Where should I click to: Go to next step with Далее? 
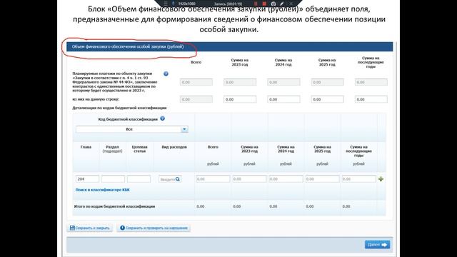tap(377, 244)
